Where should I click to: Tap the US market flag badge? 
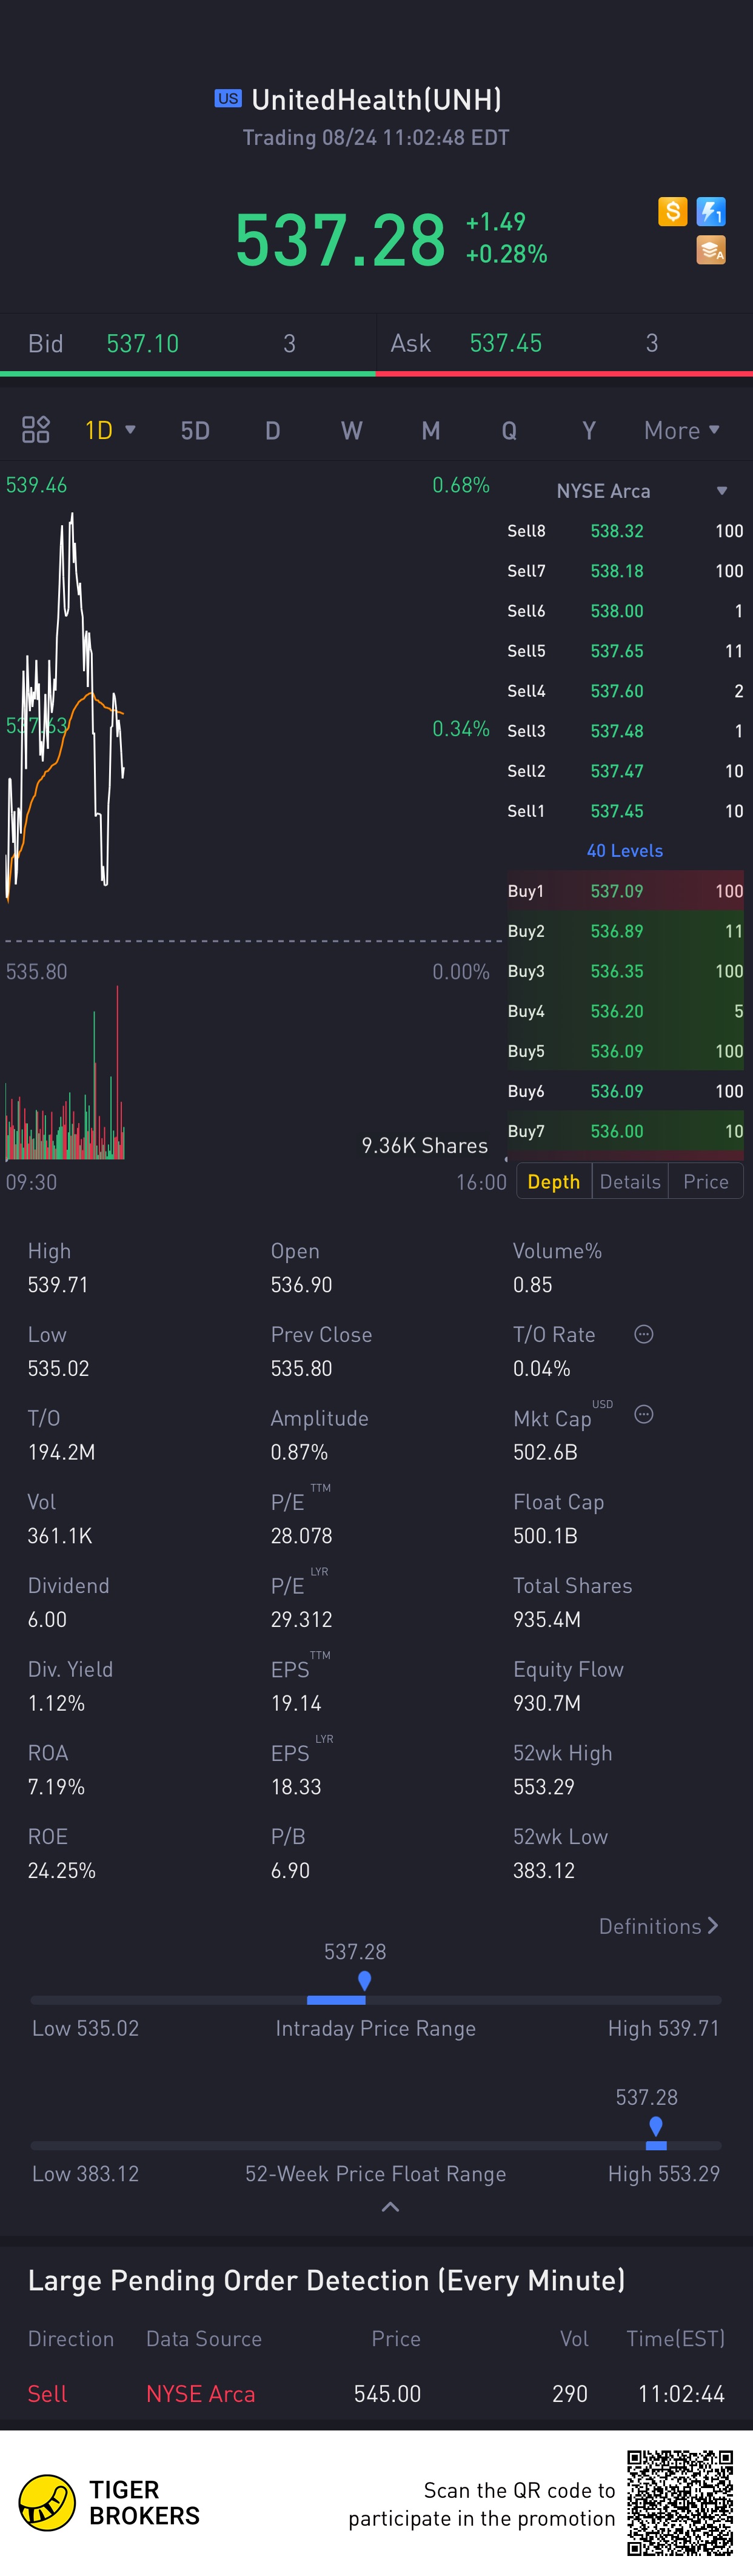click(x=228, y=98)
